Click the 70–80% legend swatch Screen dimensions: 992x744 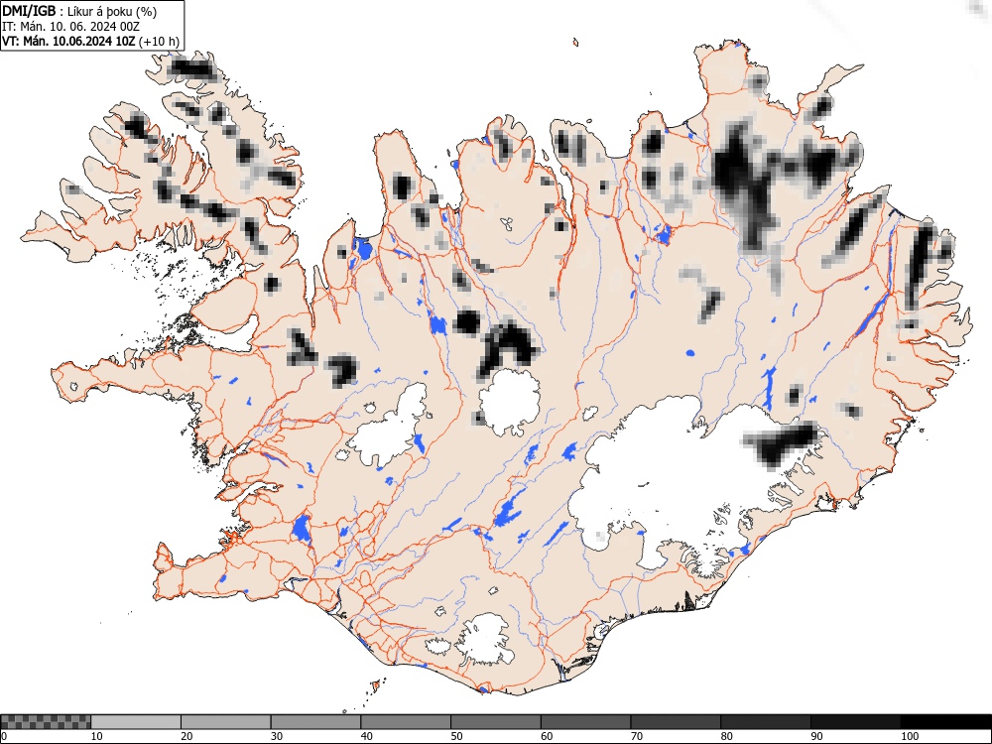coord(675,722)
